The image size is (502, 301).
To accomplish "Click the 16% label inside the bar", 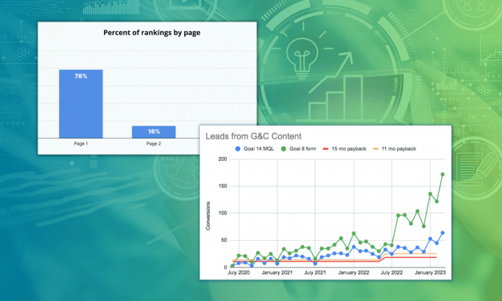I will (154, 131).
